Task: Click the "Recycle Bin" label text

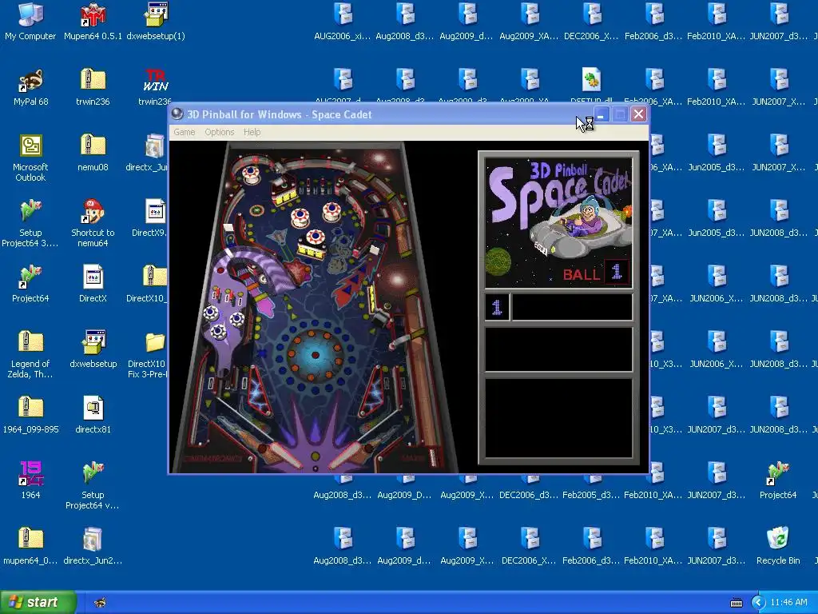Action: 778,560
